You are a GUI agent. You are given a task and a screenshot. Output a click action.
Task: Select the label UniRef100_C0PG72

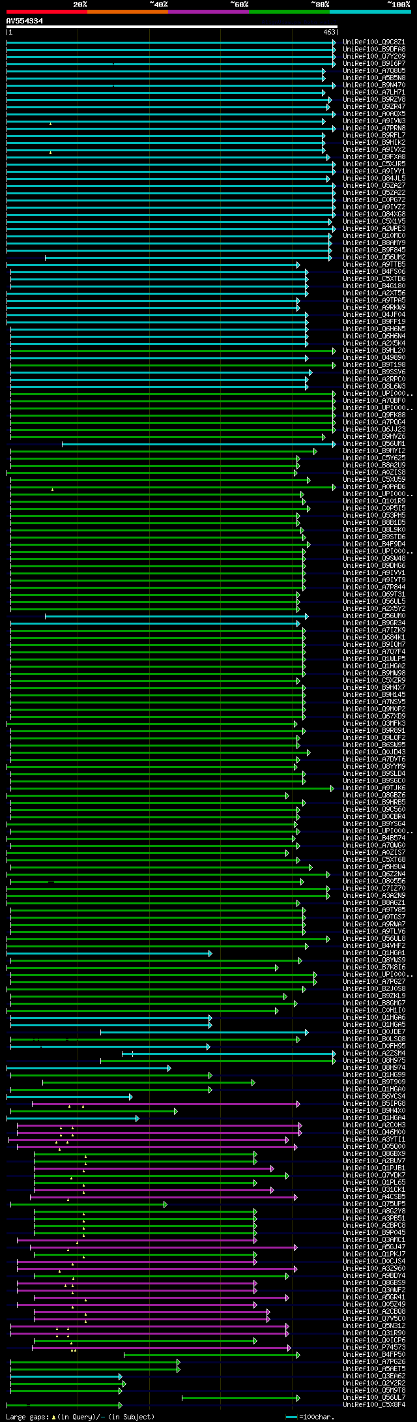[x=374, y=200]
